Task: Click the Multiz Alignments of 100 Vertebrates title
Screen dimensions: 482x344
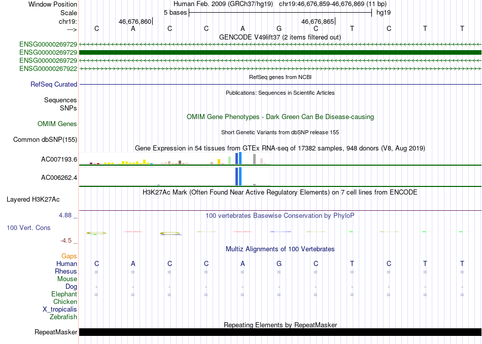Action: [x=280, y=249]
